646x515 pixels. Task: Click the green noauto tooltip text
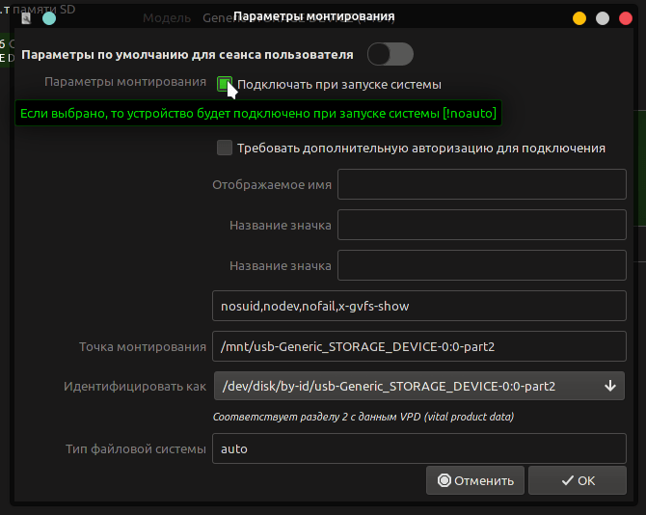257,114
